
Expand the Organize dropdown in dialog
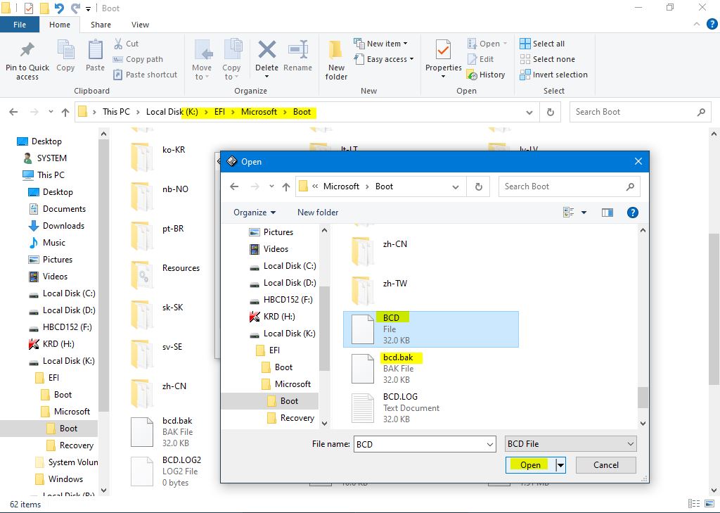(x=255, y=213)
